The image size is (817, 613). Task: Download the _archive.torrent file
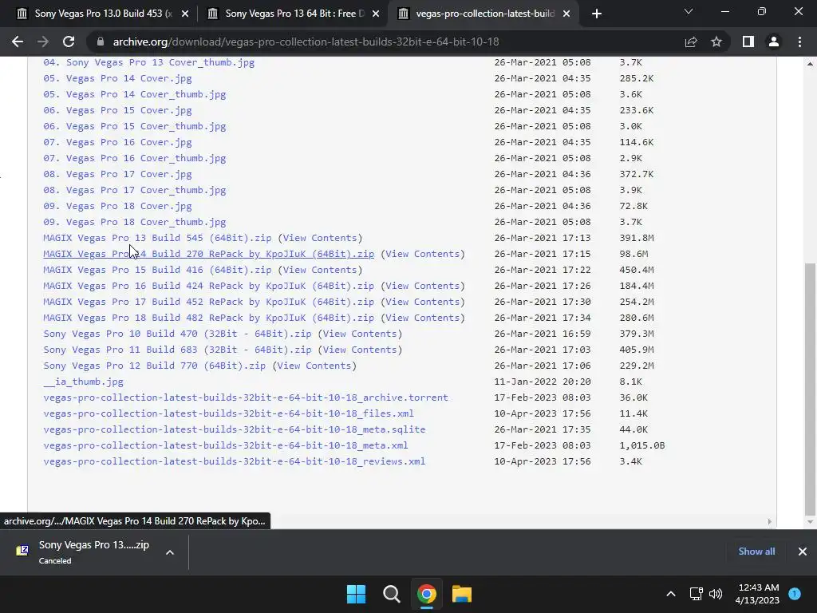pyautogui.click(x=246, y=397)
